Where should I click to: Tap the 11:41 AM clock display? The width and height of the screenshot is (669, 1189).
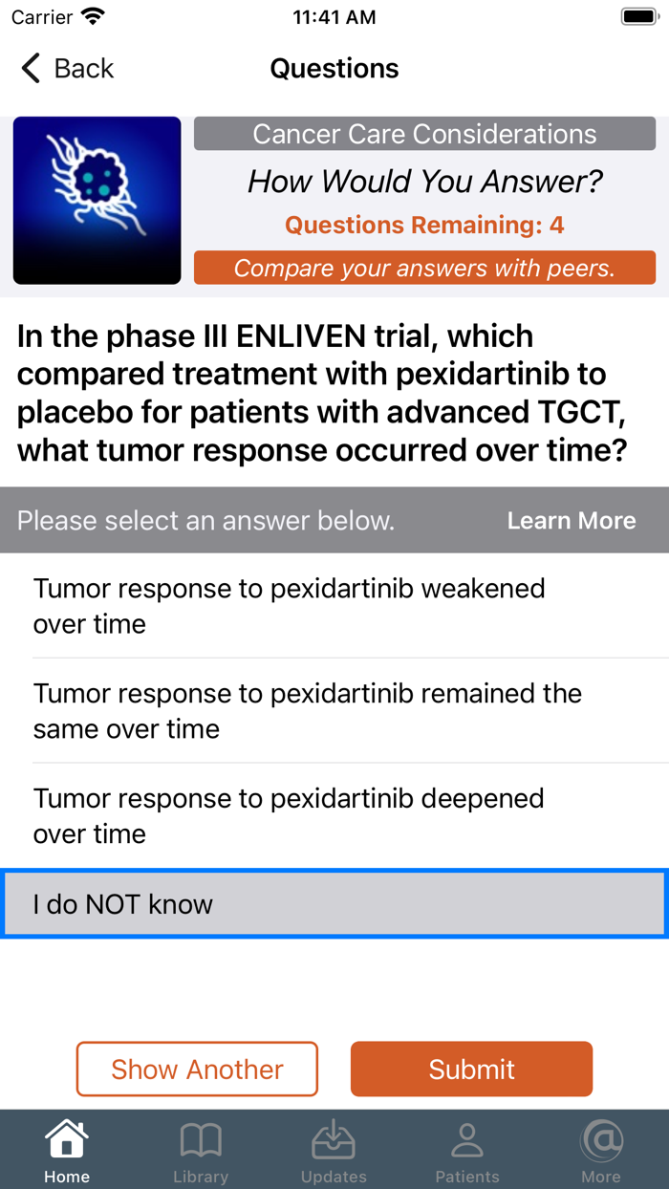tap(334, 15)
